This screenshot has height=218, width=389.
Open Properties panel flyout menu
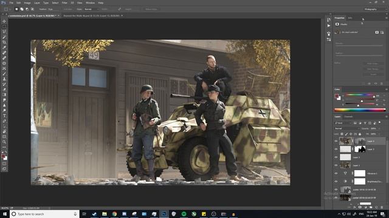click(387, 18)
